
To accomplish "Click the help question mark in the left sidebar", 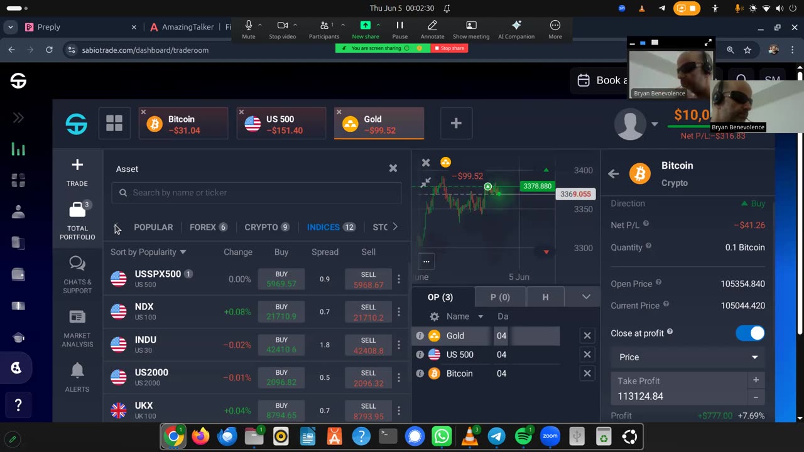I will tap(18, 406).
